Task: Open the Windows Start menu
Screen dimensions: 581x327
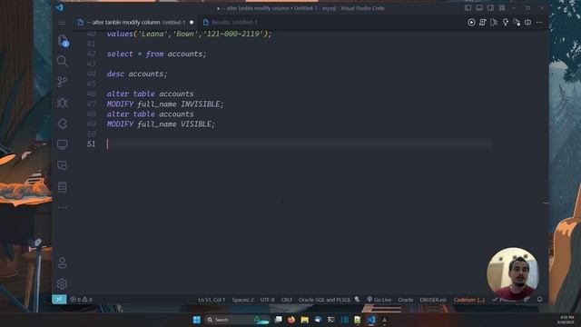Action: click(197, 320)
